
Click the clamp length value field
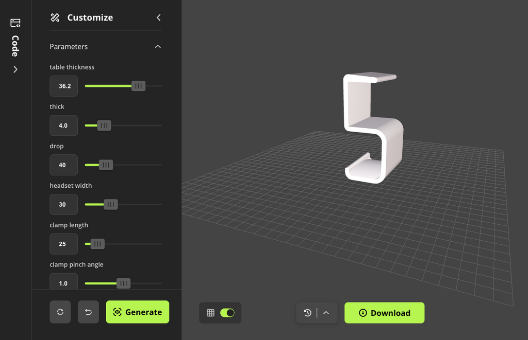63,244
